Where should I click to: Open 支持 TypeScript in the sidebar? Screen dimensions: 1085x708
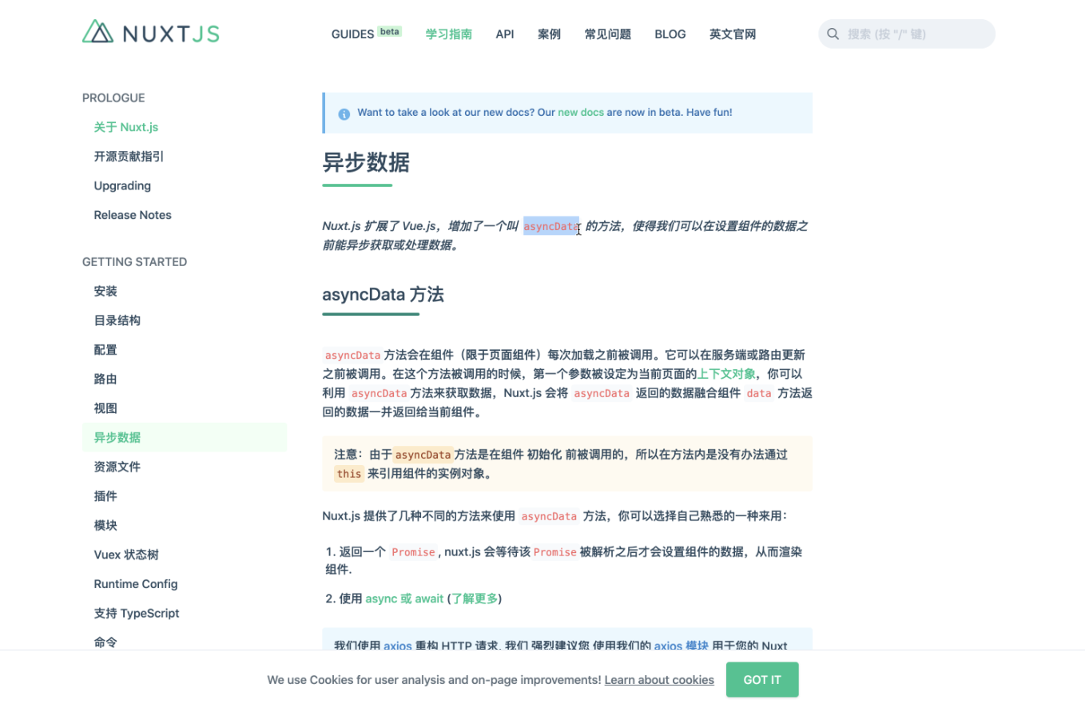[x=137, y=613]
